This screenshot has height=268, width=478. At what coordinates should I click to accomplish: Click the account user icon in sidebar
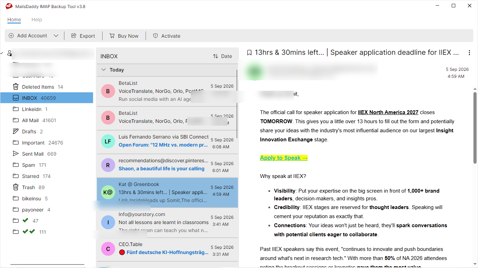(9, 53)
